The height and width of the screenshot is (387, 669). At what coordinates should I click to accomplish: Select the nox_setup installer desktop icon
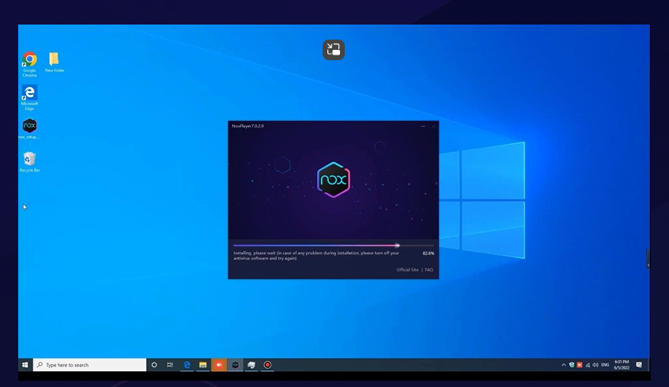coord(29,128)
